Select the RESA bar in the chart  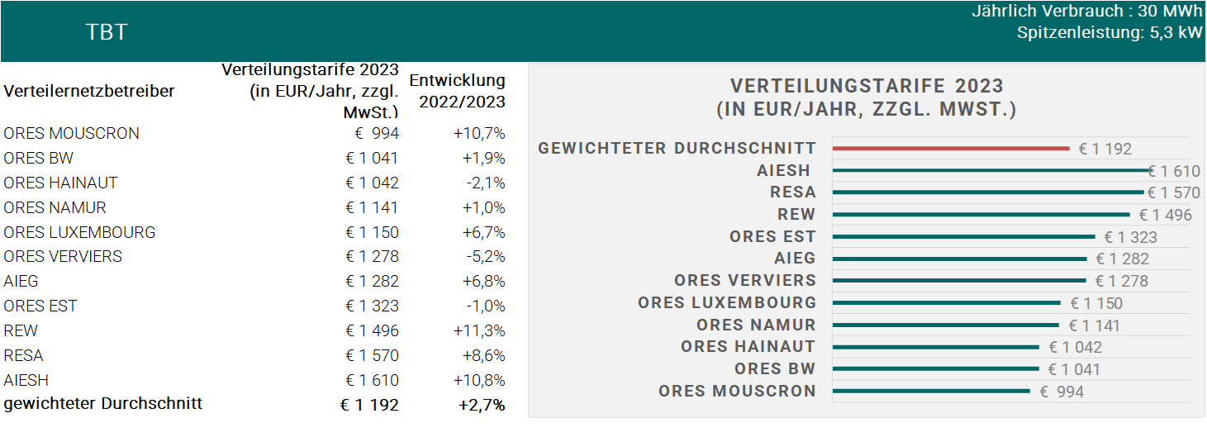click(x=988, y=192)
